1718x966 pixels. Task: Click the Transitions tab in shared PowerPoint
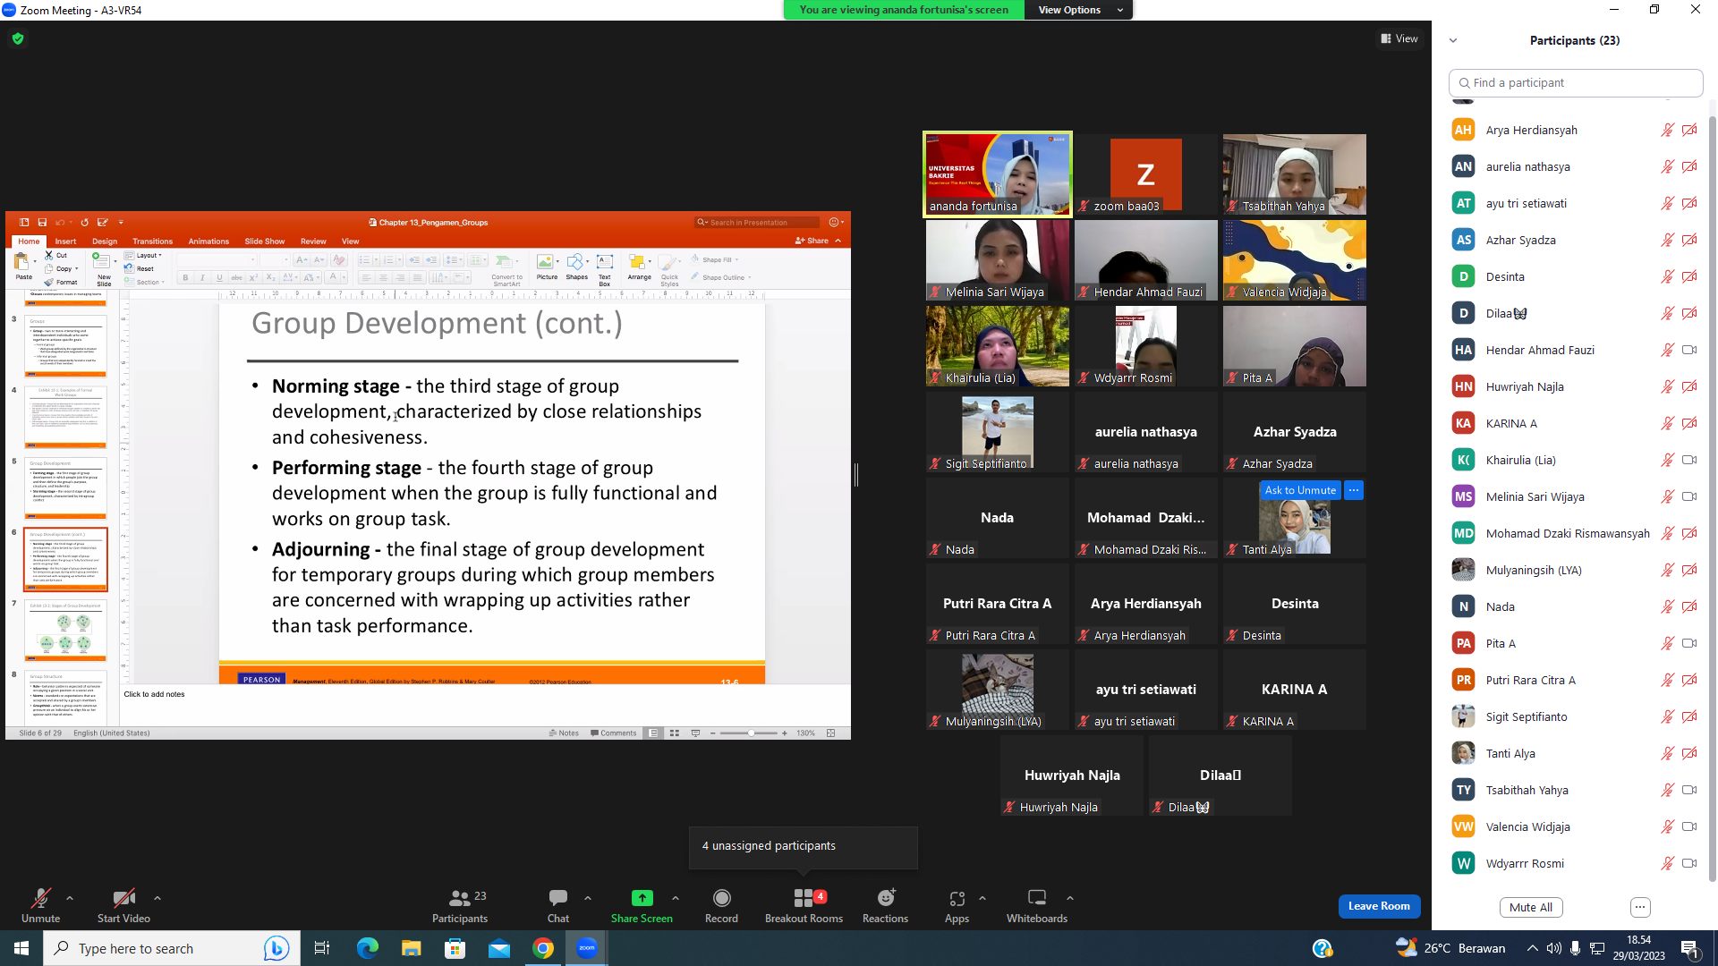coord(153,241)
